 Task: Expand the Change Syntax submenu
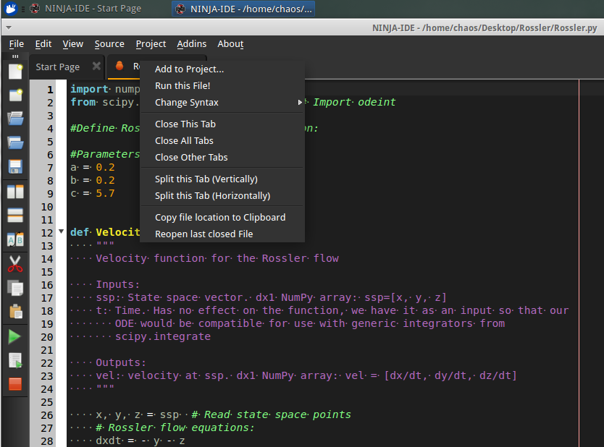click(x=222, y=102)
